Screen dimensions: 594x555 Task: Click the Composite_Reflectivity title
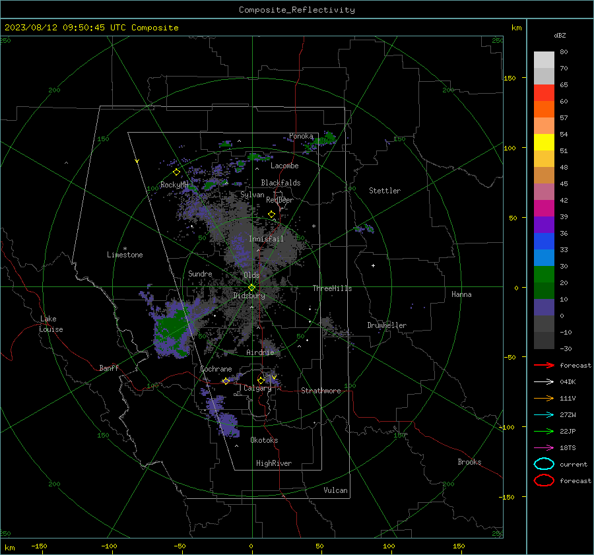(297, 10)
